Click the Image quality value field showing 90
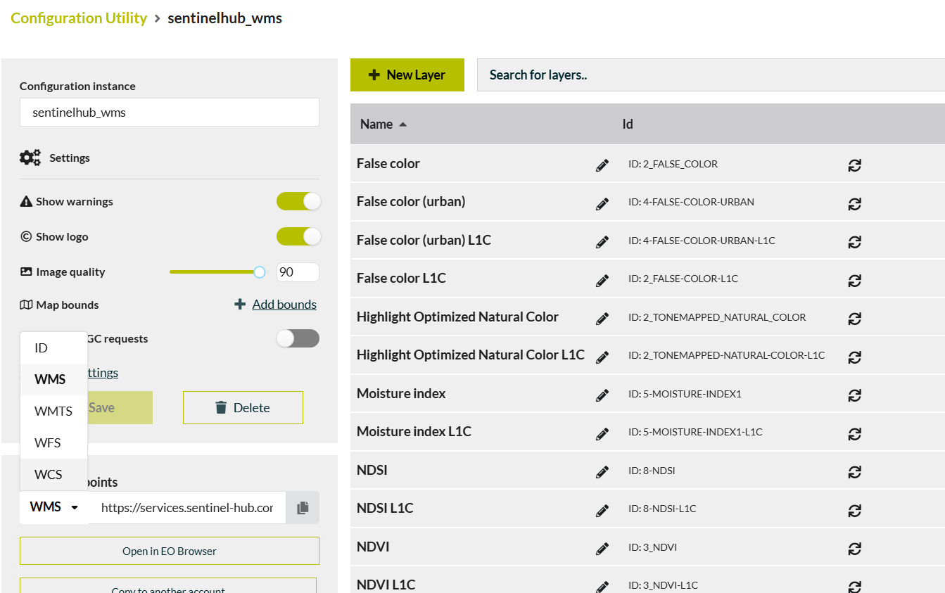The height and width of the screenshot is (593, 945). click(x=298, y=272)
